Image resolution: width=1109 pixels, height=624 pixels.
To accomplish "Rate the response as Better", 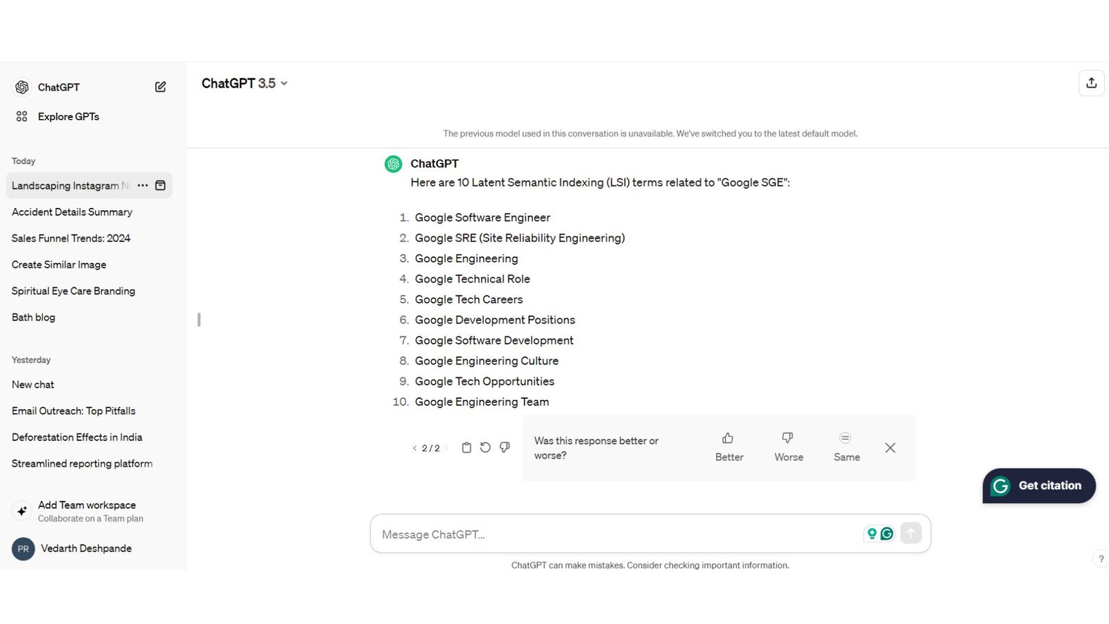I will [728, 447].
